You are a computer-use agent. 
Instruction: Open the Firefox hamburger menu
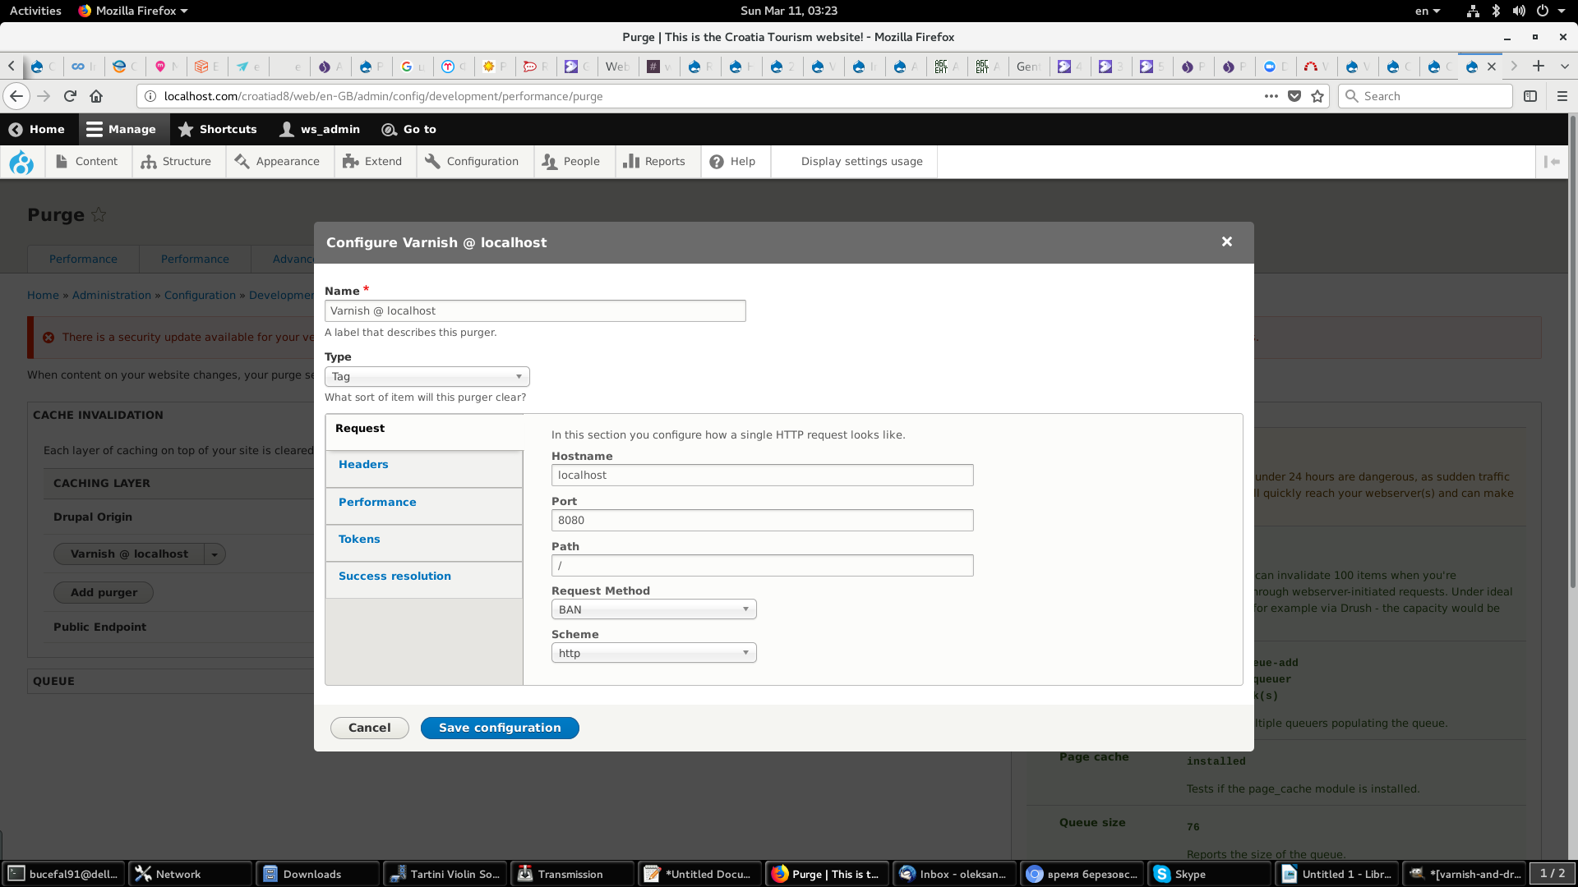pyautogui.click(x=1562, y=96)
